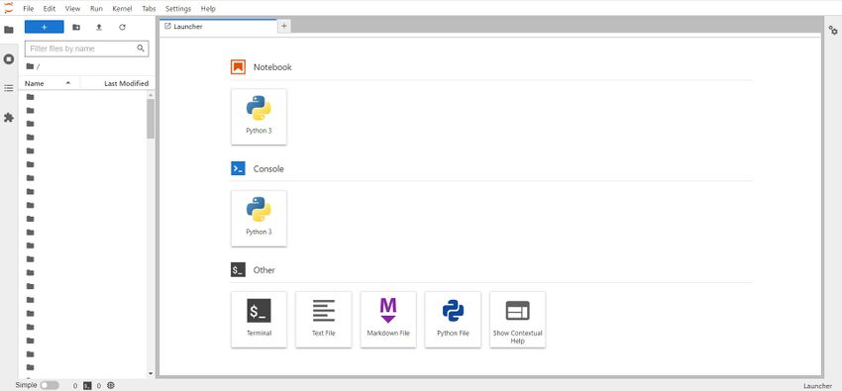Create a new Markdown File
This screenshot has height=391, width=842.
(x=388, y=320)
